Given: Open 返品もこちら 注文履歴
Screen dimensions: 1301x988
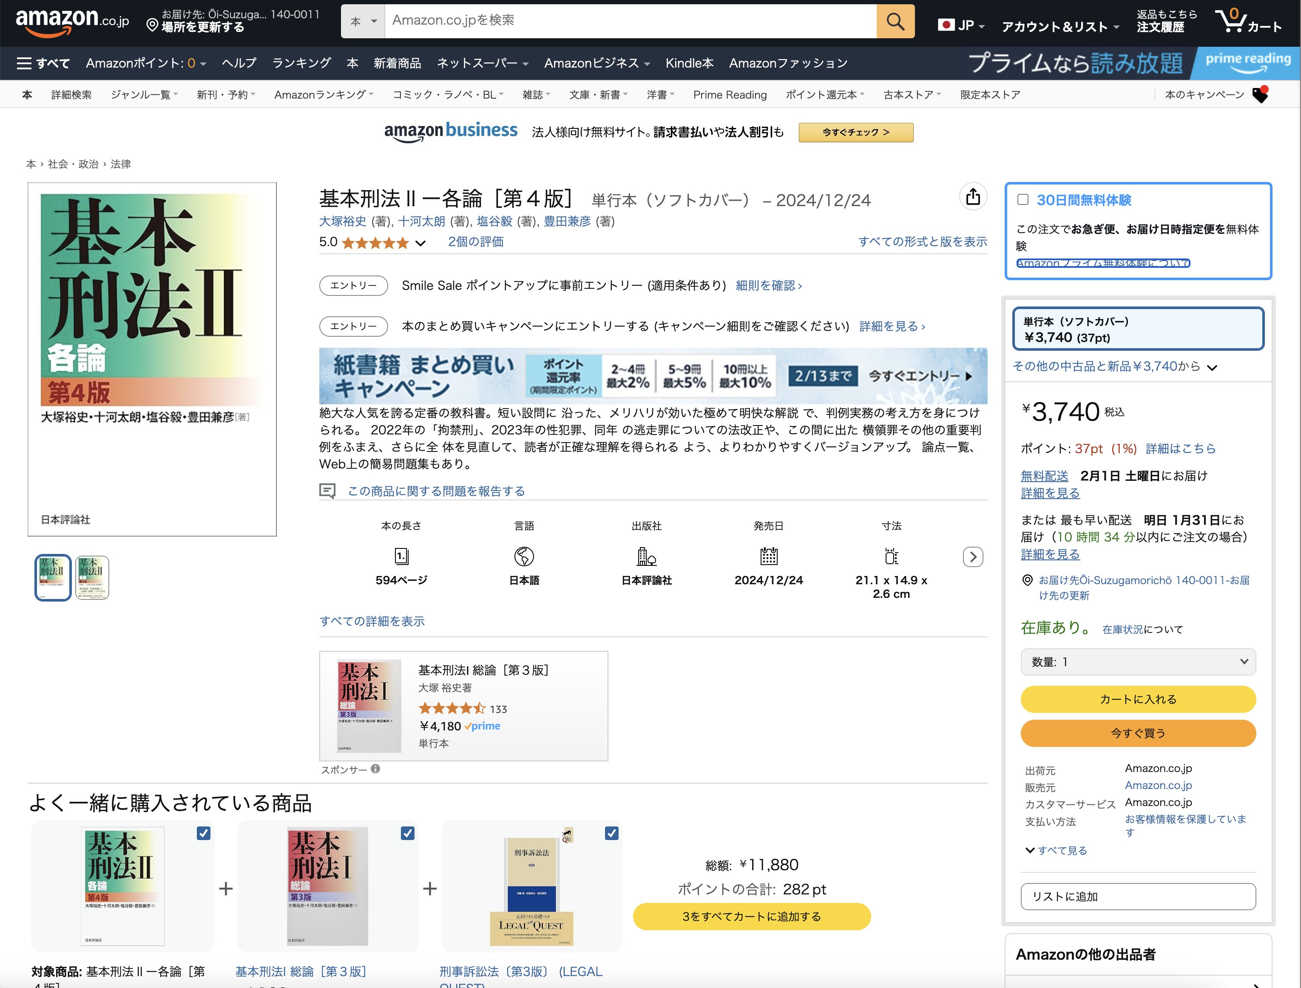Looking at the screenshot, I should pos(1166,21).
